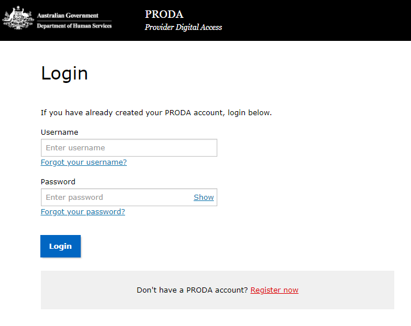Screen dimensions: 411x326
Task: Click the "Don't have a PRODA account?" text
Action: pos(192,290)
